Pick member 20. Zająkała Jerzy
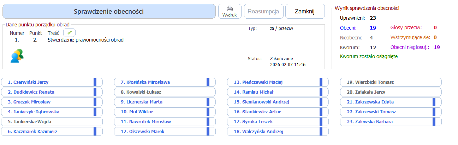This screenshot has height=145, width=458. pyautogui.click(x=366, y=92)
